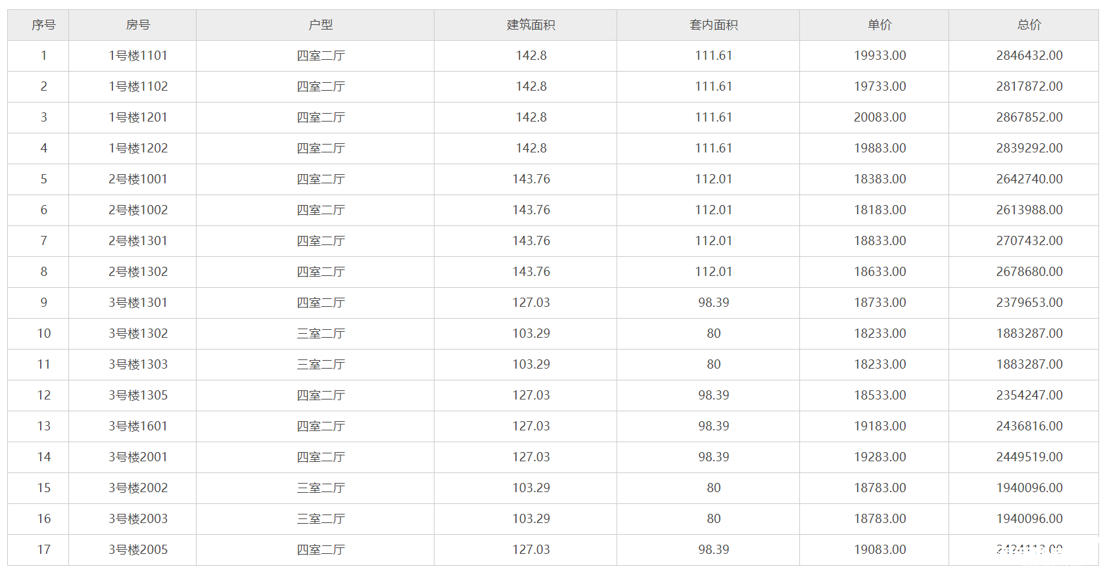Click room cell 2号楼1302
This screenshot has height=571, width=1103.
[138, 272]
